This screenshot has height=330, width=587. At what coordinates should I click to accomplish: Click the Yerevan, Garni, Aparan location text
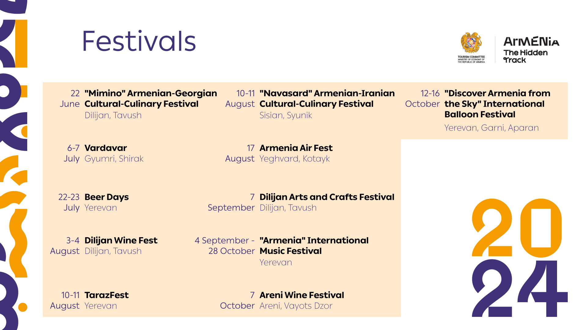point(492,128)
